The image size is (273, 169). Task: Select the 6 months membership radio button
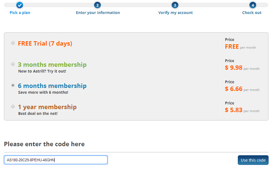13,85
